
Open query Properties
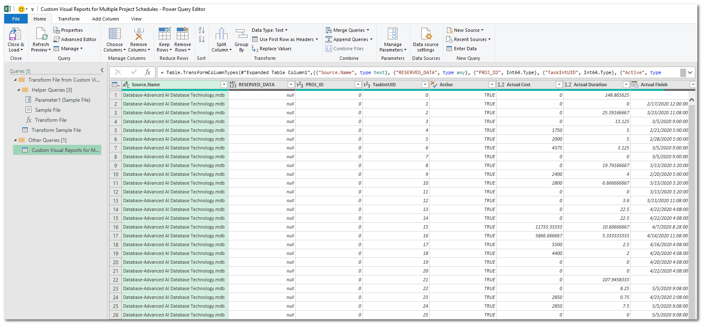pyautogui.click(x=68, y=30)
